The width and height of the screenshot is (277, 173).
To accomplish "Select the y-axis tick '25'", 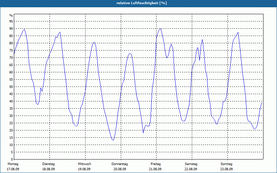I will (x=11, y=123).
